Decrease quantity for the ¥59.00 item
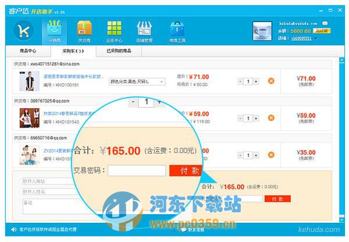The width and height of the screenshot is (349, 242). (x=240, y=119)
